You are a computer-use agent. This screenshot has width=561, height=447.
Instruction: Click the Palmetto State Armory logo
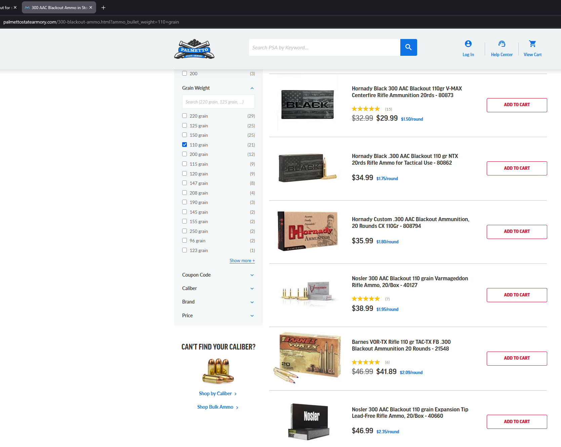tap(194, 49)
